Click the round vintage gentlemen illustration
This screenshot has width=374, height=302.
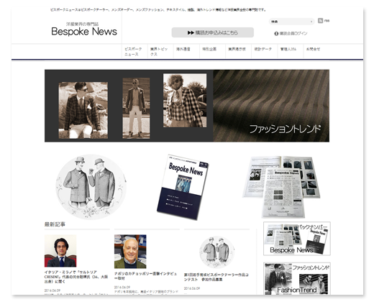[91, 187]
